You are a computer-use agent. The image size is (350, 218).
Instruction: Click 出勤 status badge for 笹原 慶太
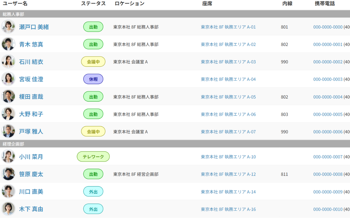coord(93,174)
